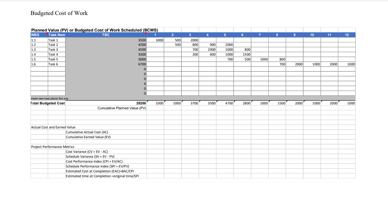Select the Task 5 name cell
This screenshot has width=388, height=205.
(x=57, y=59)
